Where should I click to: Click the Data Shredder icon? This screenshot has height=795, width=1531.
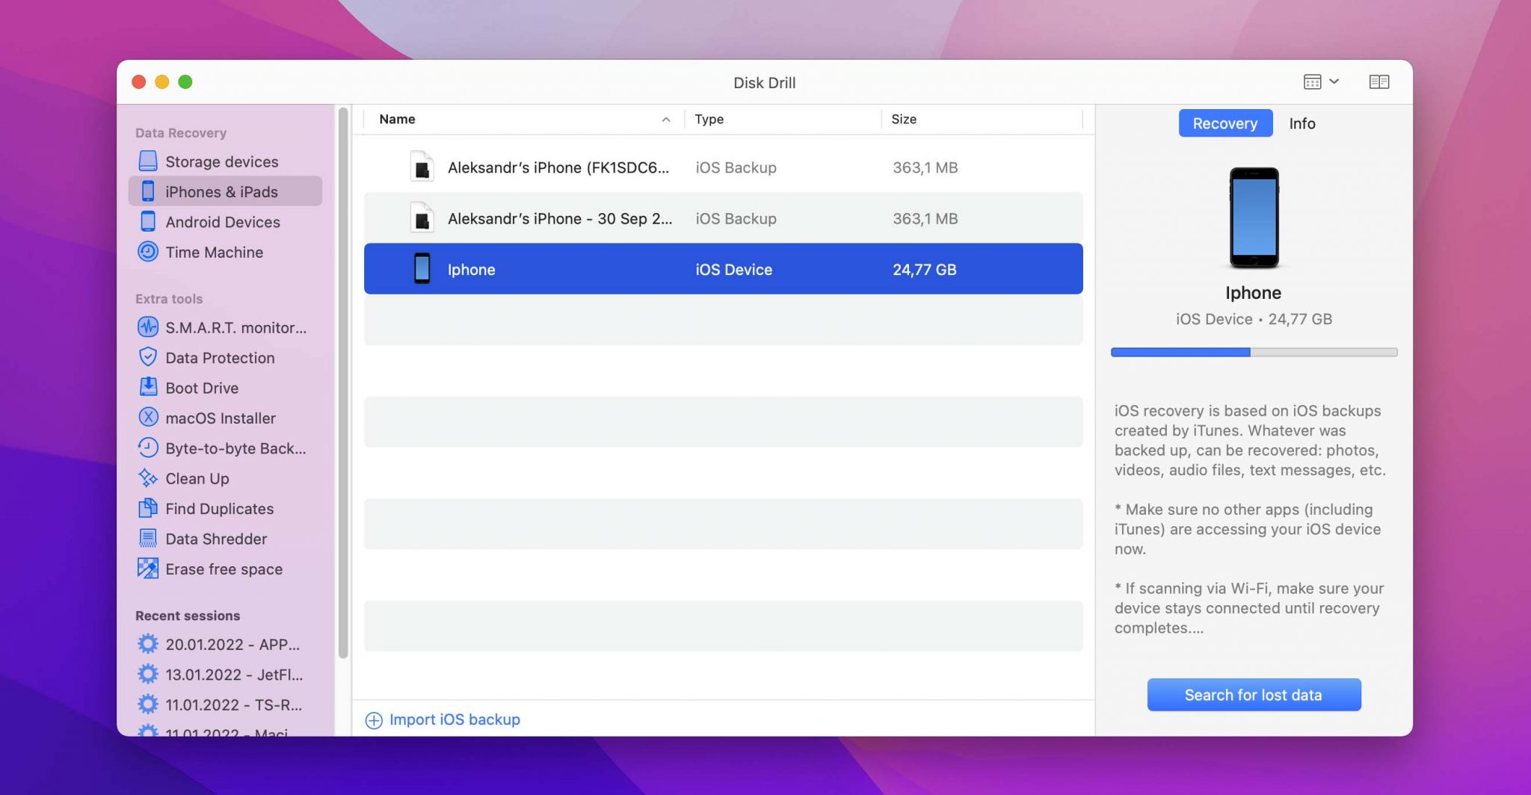[148, 538]
